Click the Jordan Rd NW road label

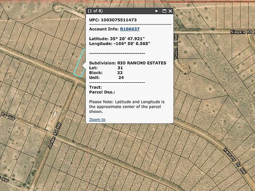pos(54,135)
